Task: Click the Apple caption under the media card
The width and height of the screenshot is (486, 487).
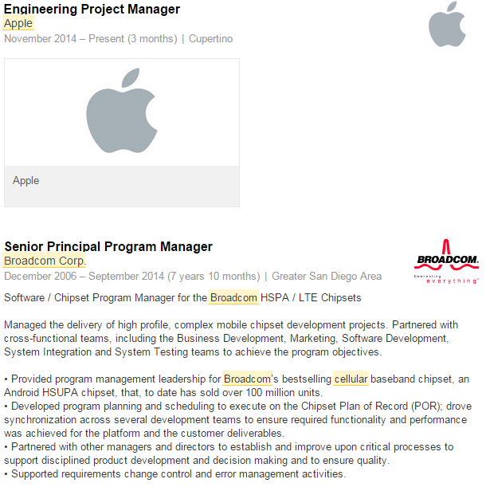Action: [26, 181]
